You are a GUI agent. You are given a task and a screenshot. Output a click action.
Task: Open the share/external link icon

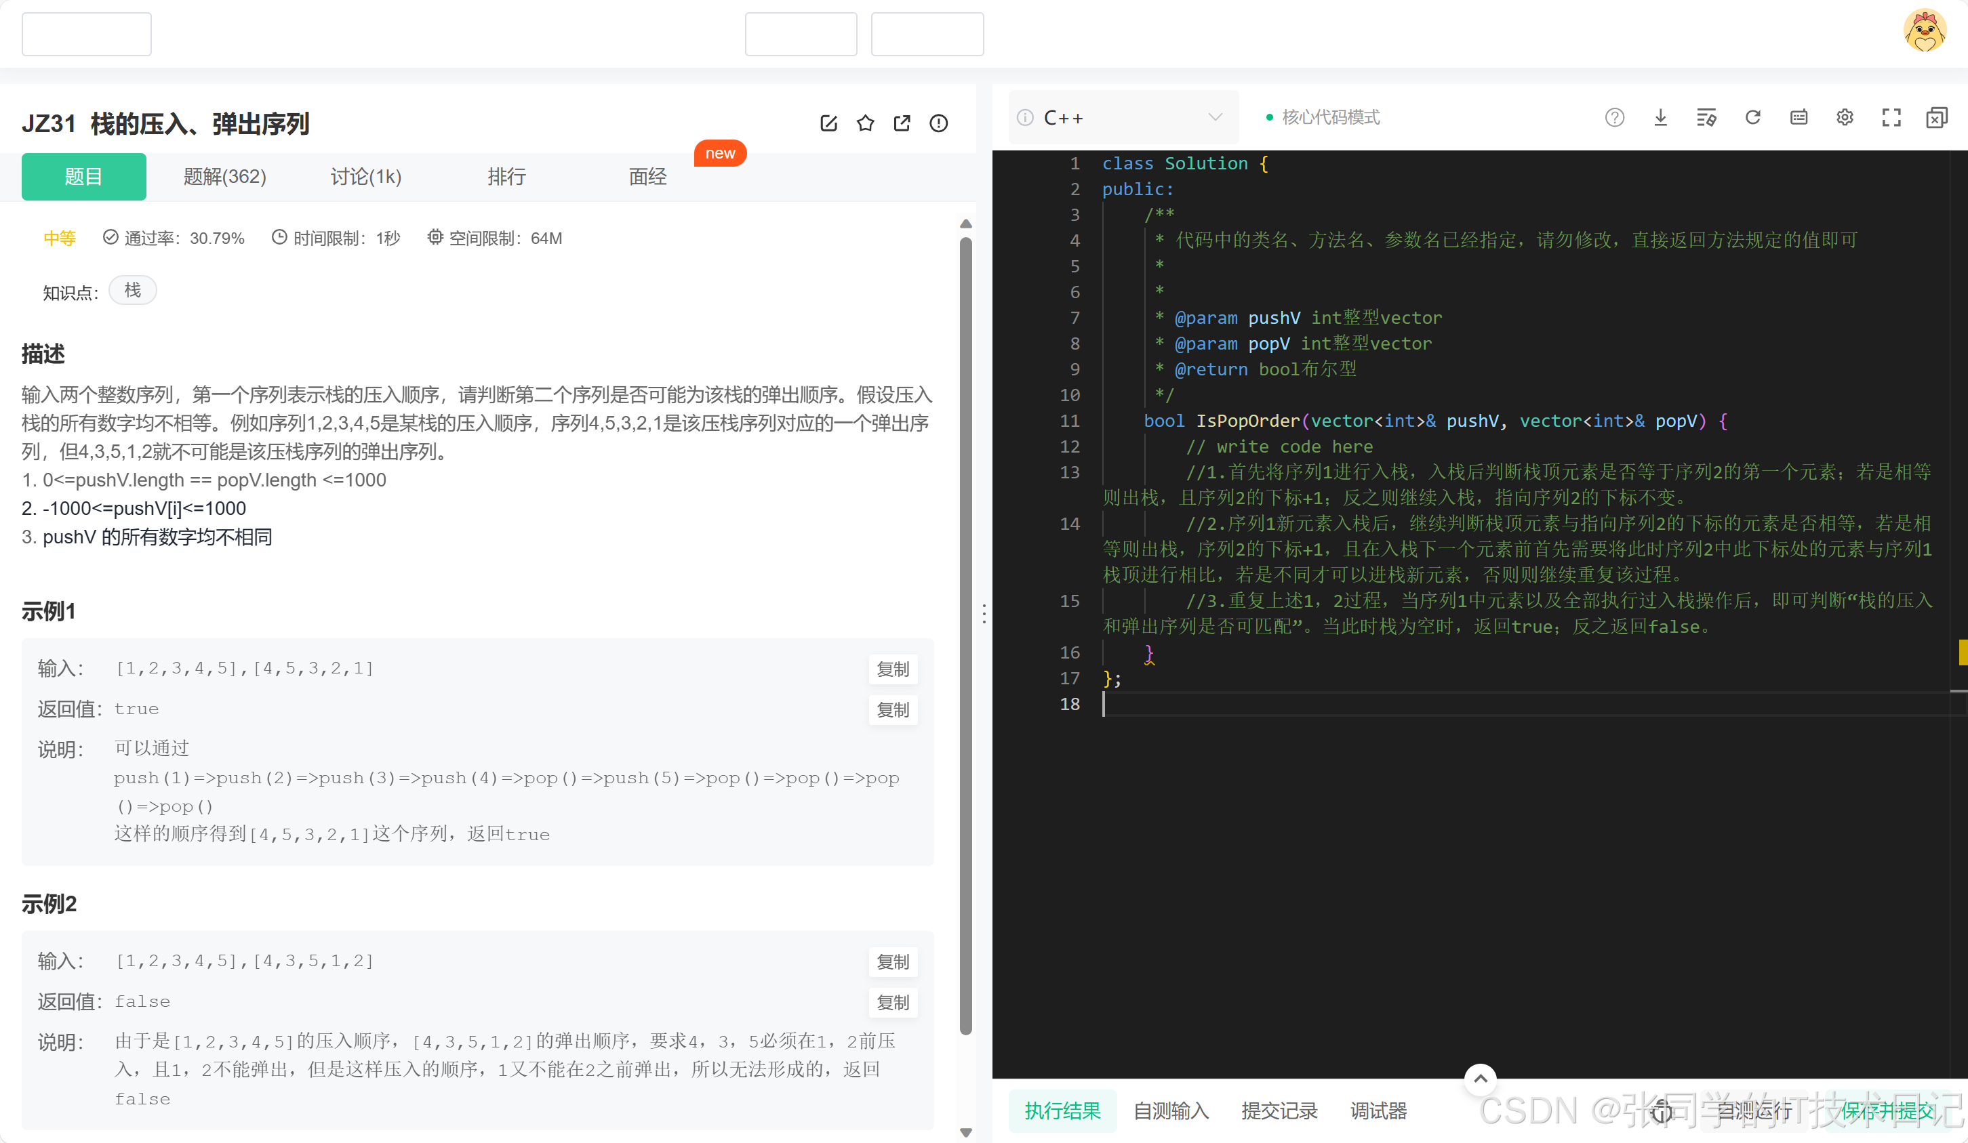pyautogui.click(x=902, y=123)
